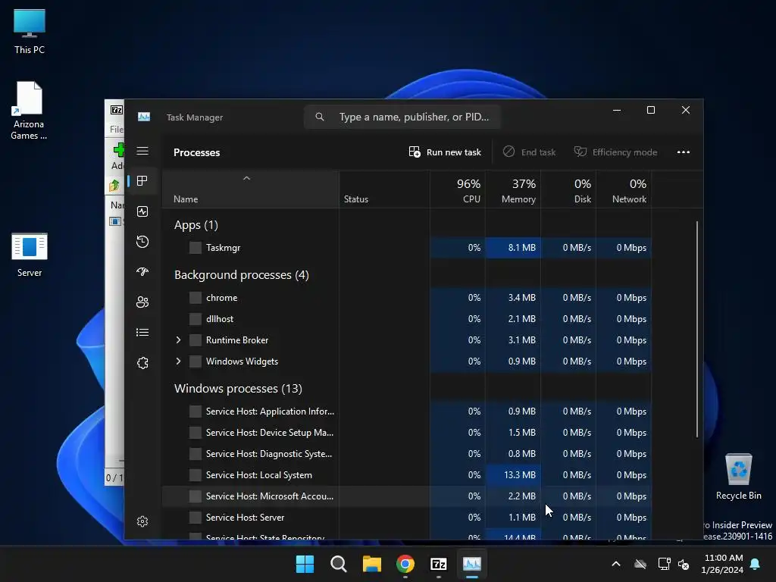Click Run new task
This screenshot has height=582, width=776.
(x=445, y=152)
